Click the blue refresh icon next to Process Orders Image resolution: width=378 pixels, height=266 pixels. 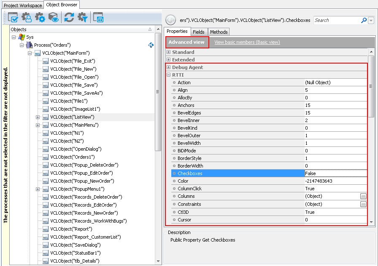point(151,45)
